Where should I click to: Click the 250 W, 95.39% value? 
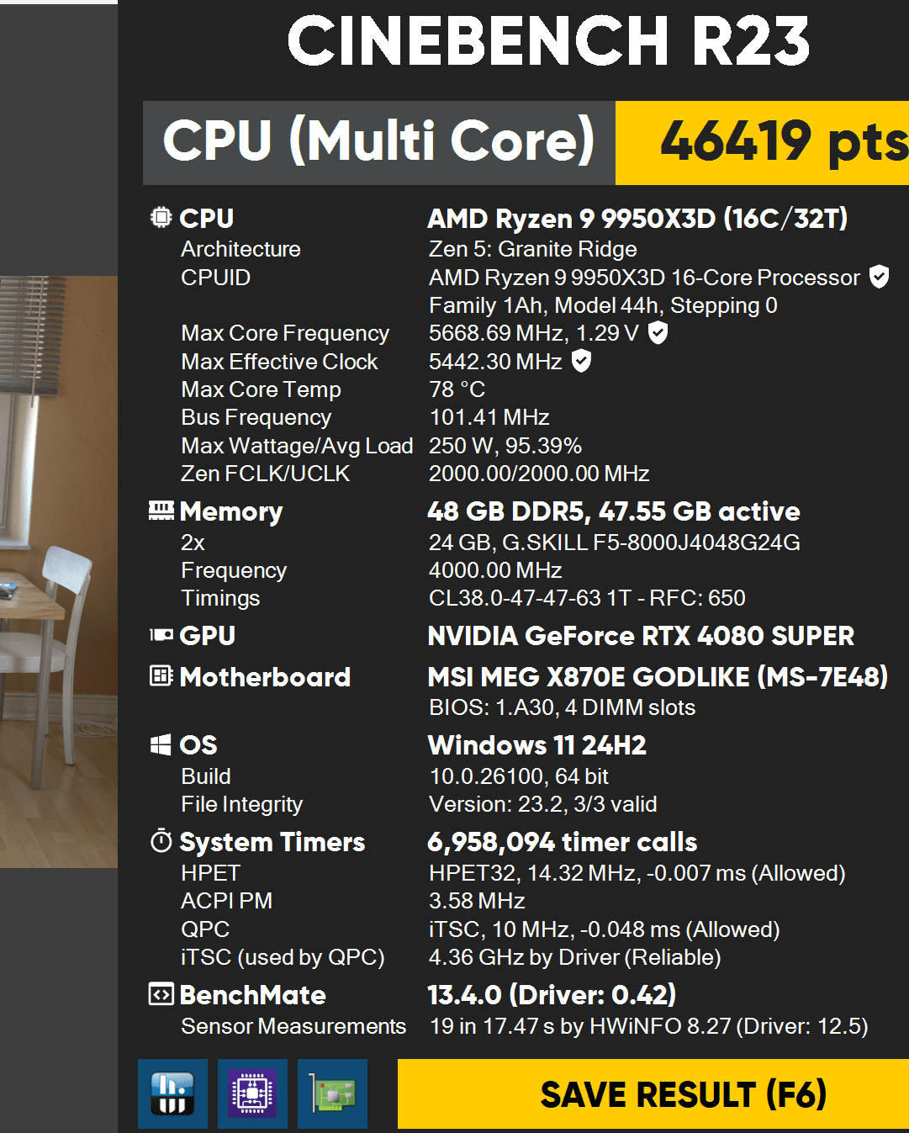point(505,446)
